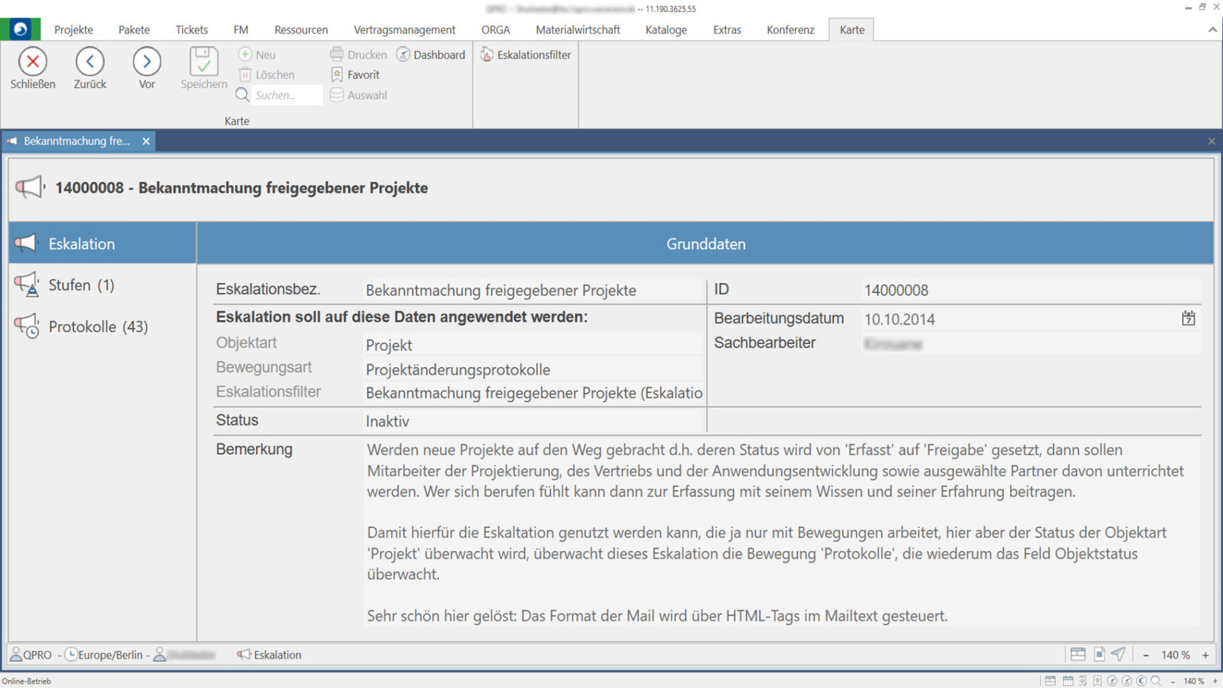
Task: Navigate forward with the Vor arrow
Action: tap(146, 62)
